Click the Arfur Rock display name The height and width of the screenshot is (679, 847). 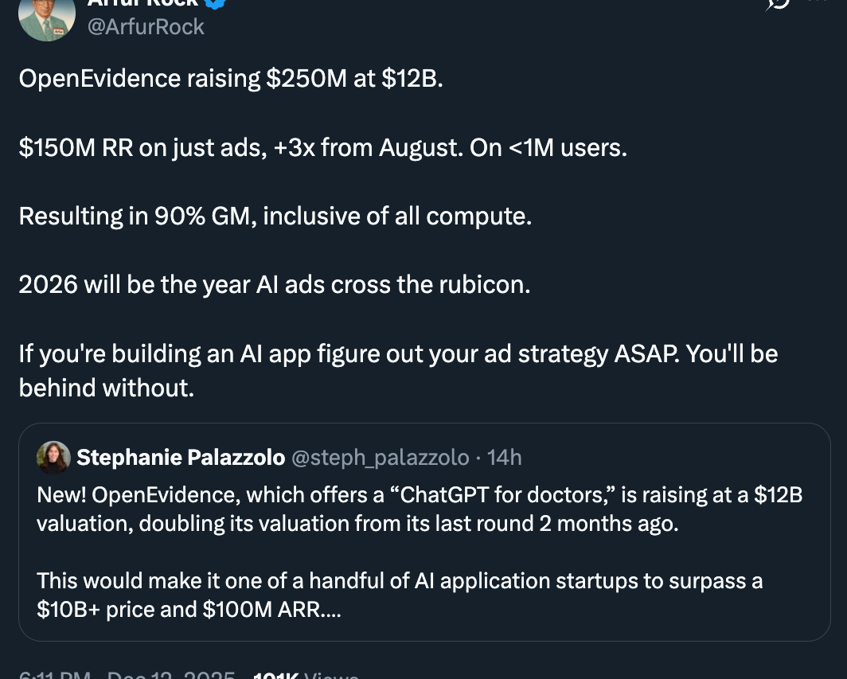pyautogui.click(x=142, y=2)
